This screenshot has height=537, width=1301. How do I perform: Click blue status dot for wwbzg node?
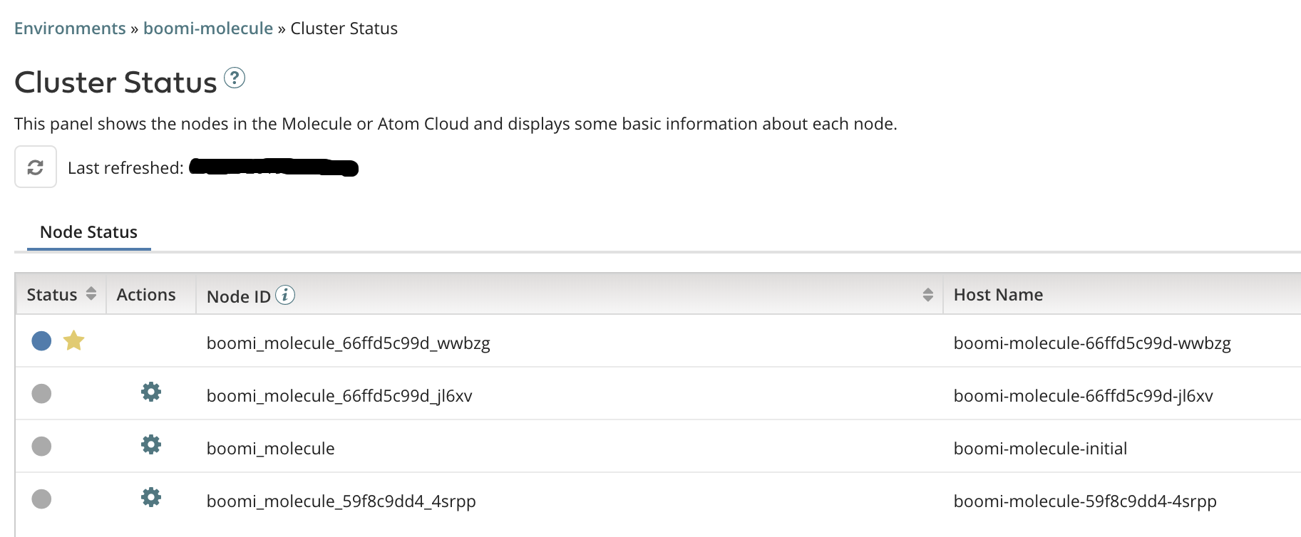tap(41, 341)
